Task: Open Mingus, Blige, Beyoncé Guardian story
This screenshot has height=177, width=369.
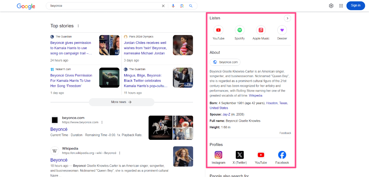Action: click(x=146, y=81)
